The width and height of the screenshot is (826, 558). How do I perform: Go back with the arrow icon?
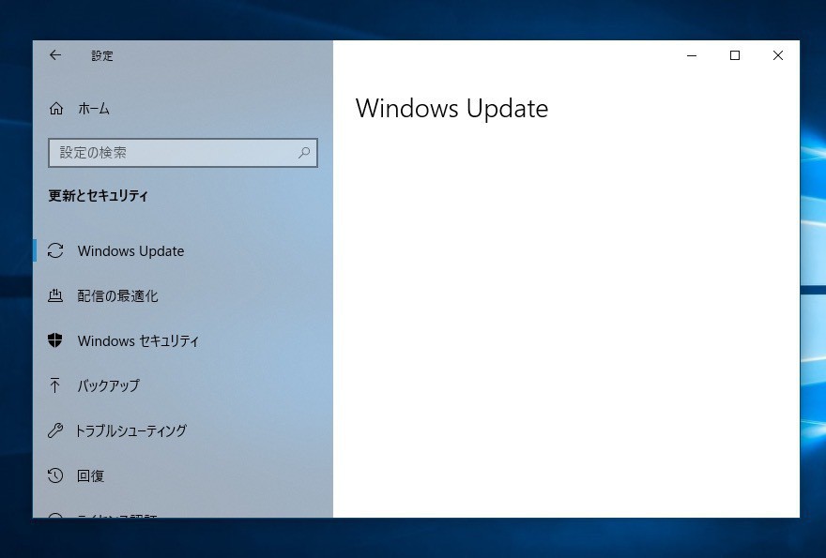tap(55, 55)
